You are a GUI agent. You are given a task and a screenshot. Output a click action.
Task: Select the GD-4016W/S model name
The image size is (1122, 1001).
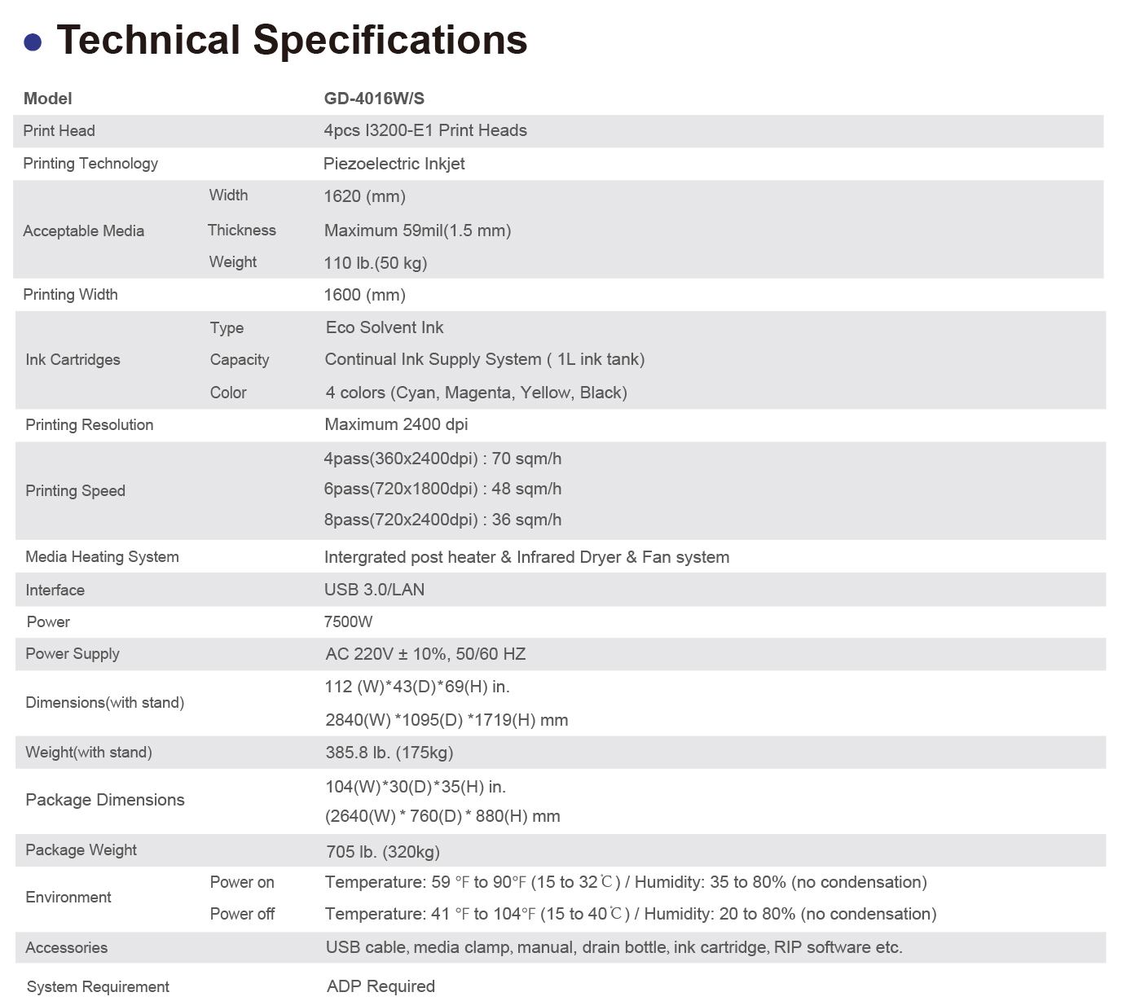(374, 99)
